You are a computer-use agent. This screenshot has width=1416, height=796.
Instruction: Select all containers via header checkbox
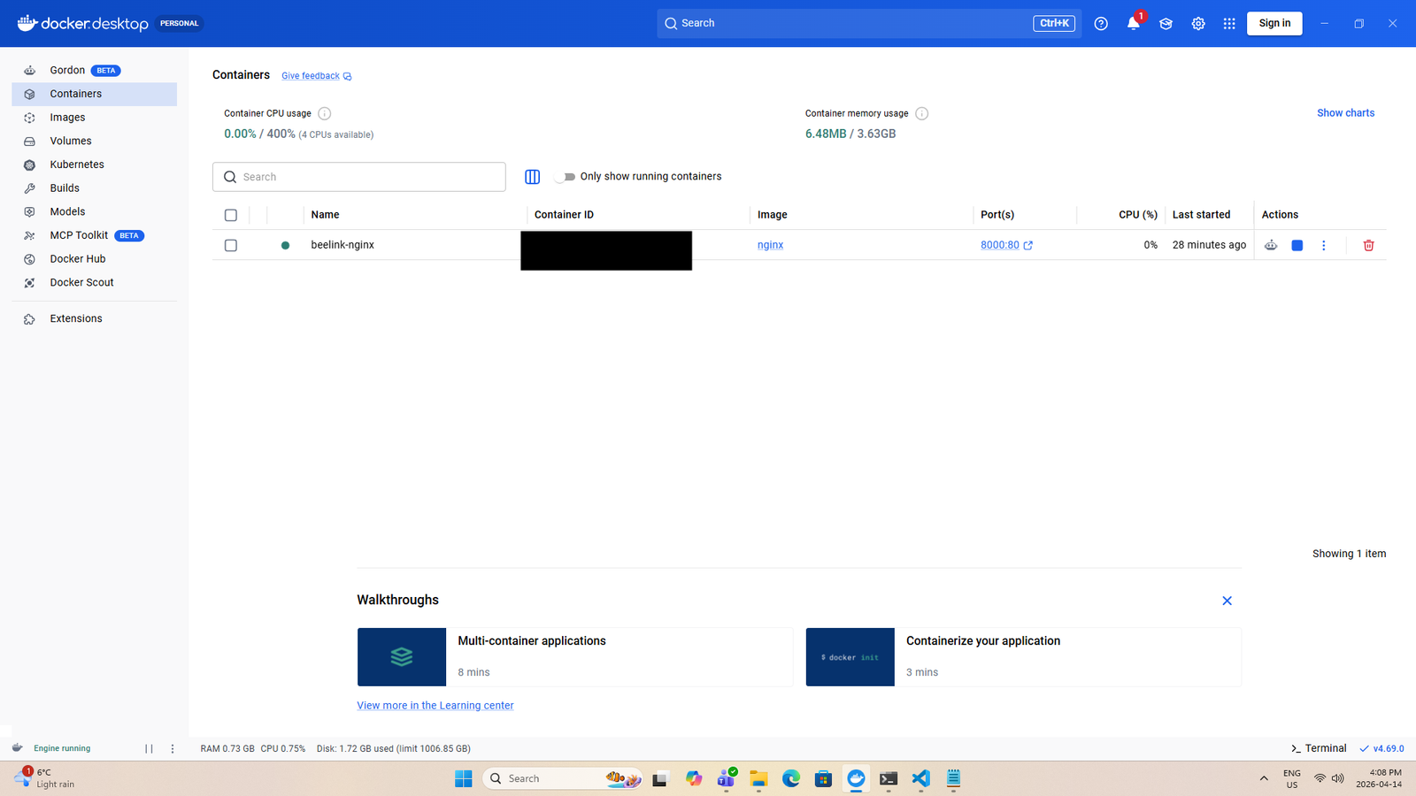click(230, 214)
